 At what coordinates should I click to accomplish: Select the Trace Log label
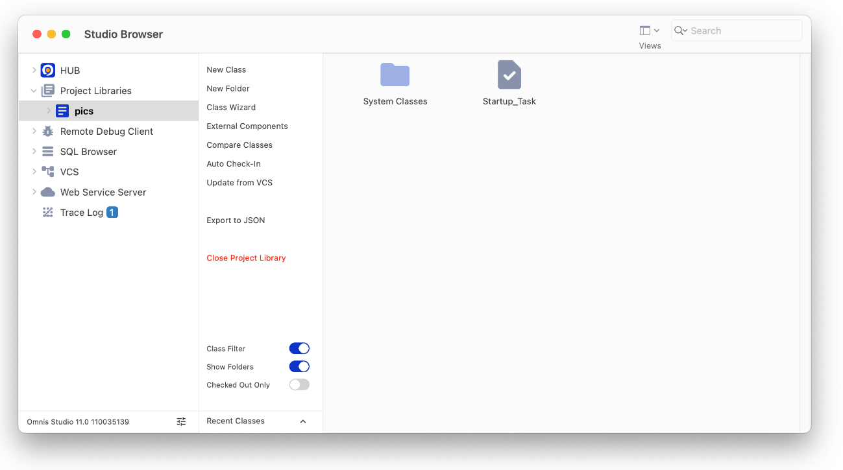pos(82,212)
